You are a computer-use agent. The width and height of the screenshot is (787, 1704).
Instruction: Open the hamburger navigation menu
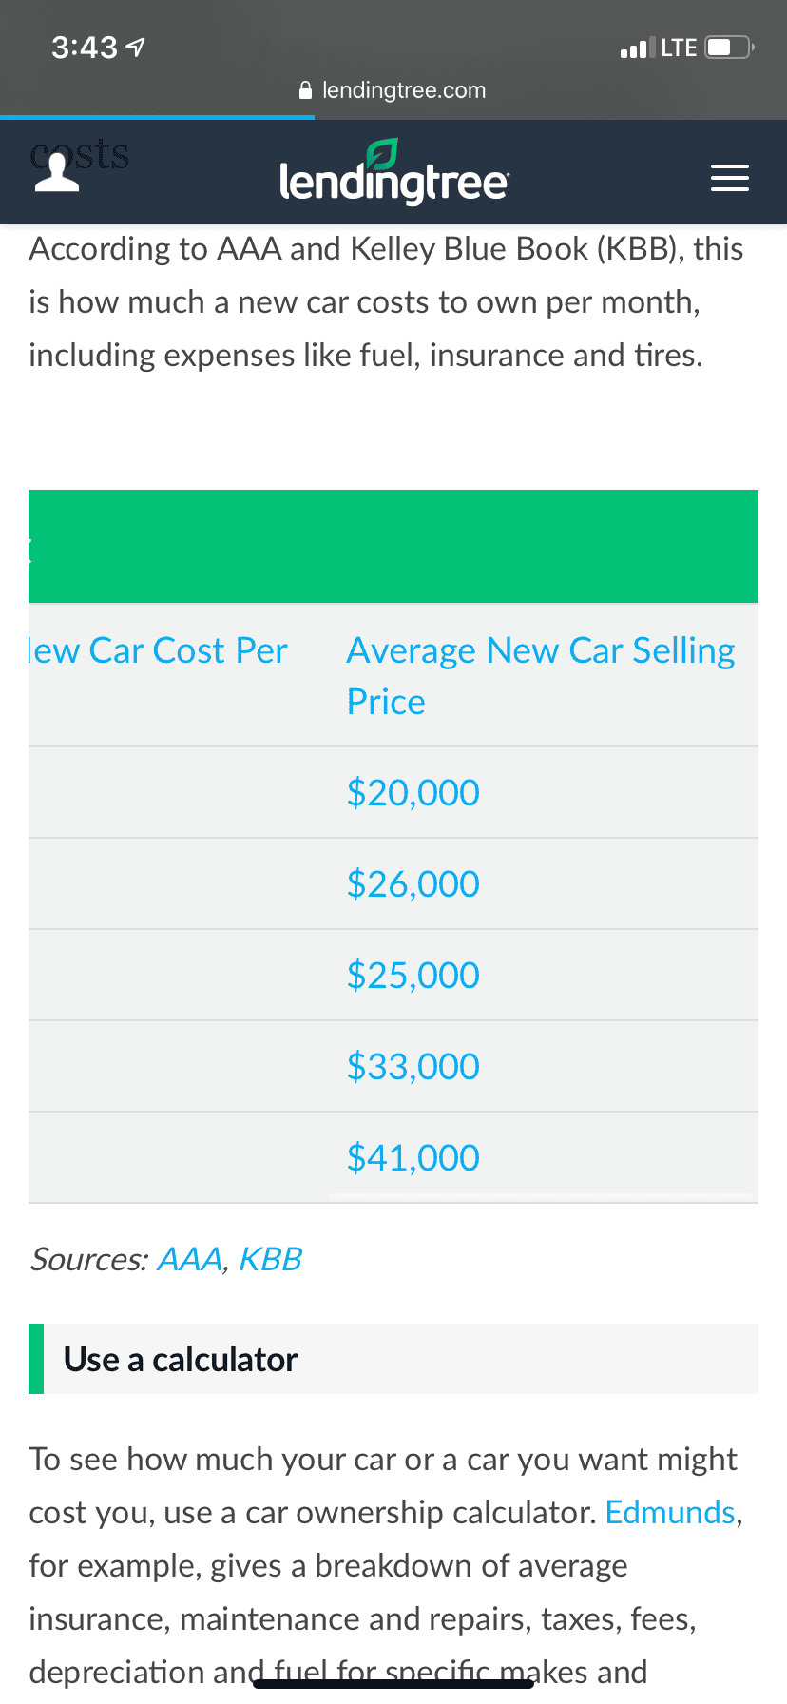coord(730,178)
